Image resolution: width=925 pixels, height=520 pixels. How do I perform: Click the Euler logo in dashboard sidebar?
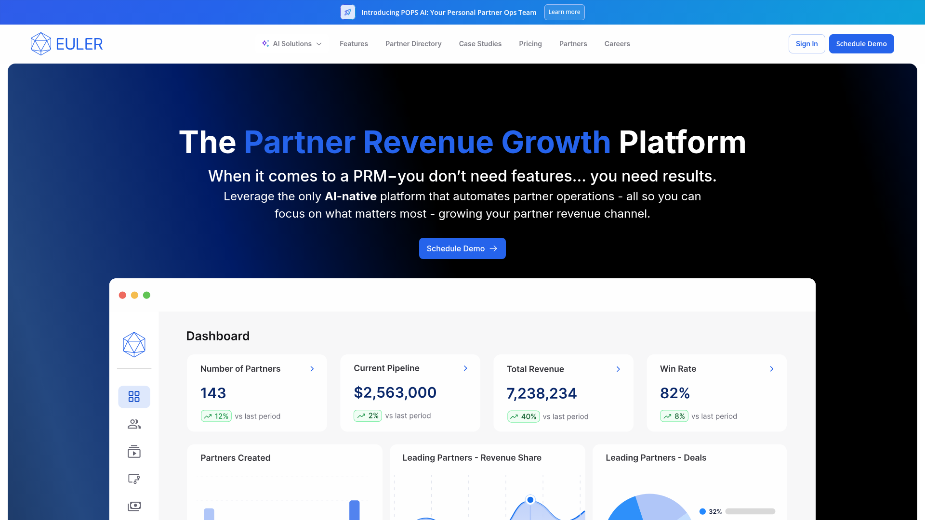tap(134, 345)
